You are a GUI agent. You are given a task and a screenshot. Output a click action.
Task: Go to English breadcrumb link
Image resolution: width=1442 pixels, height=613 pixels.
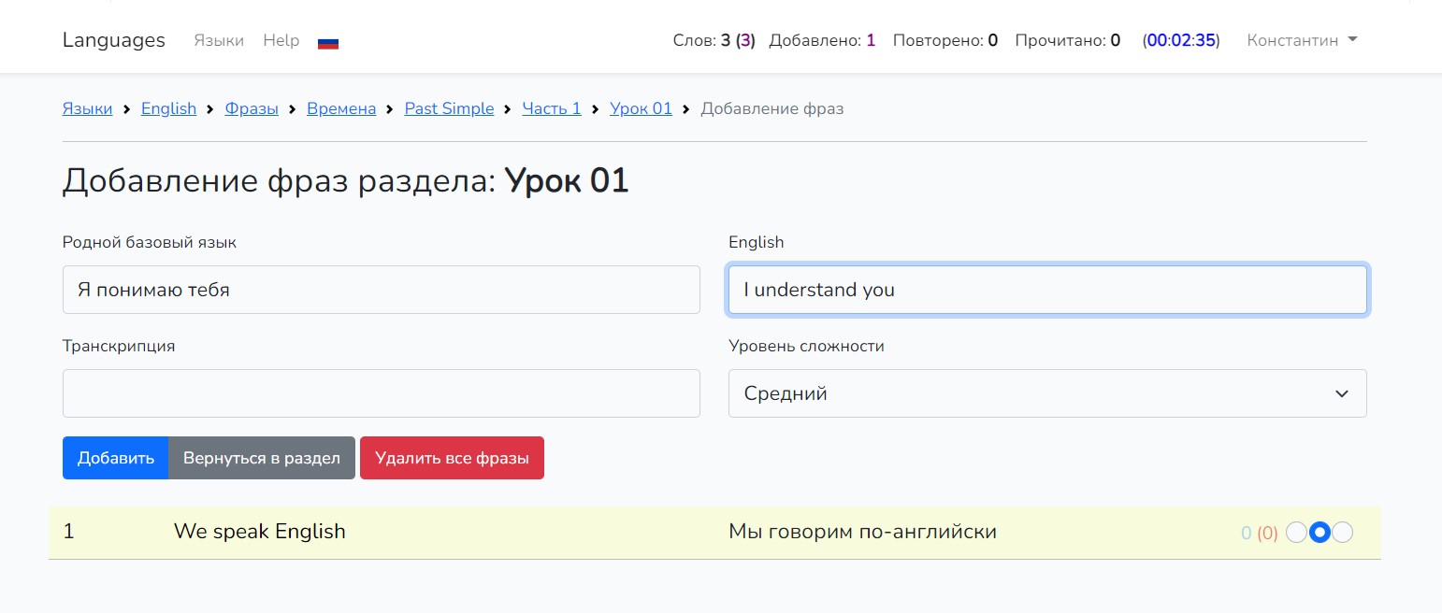click(x=168, y=108)
